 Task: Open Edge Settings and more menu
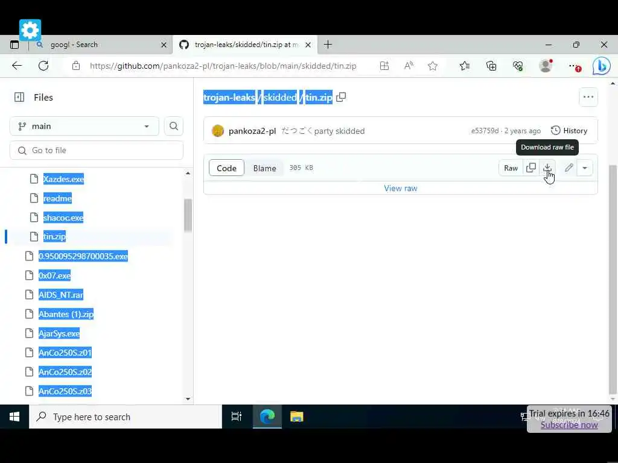click(x=574, y=66)
